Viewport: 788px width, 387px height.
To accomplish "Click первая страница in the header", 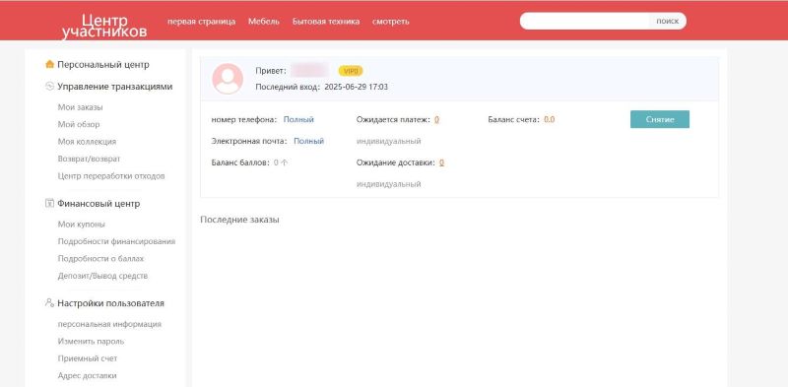I will 202,22.
